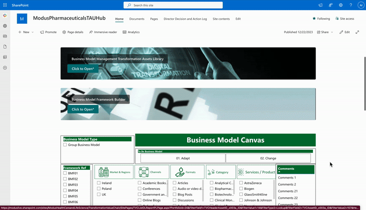Open the Site contents tab

coord(221,19)
